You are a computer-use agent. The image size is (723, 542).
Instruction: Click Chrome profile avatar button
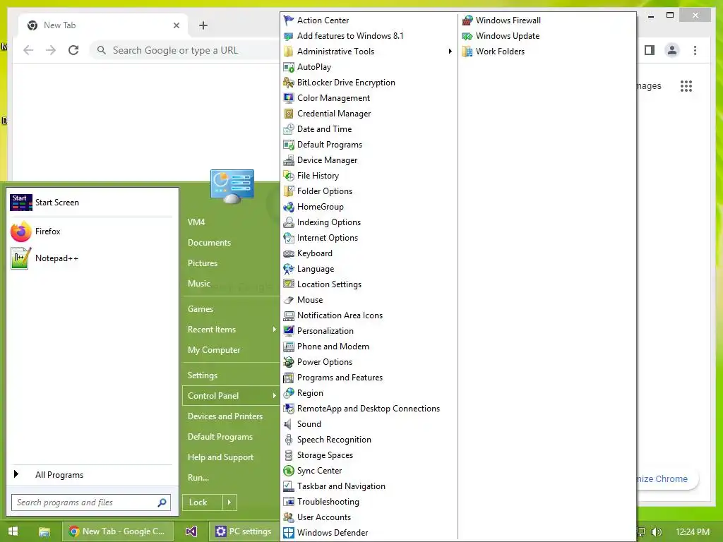click(672, 50)
